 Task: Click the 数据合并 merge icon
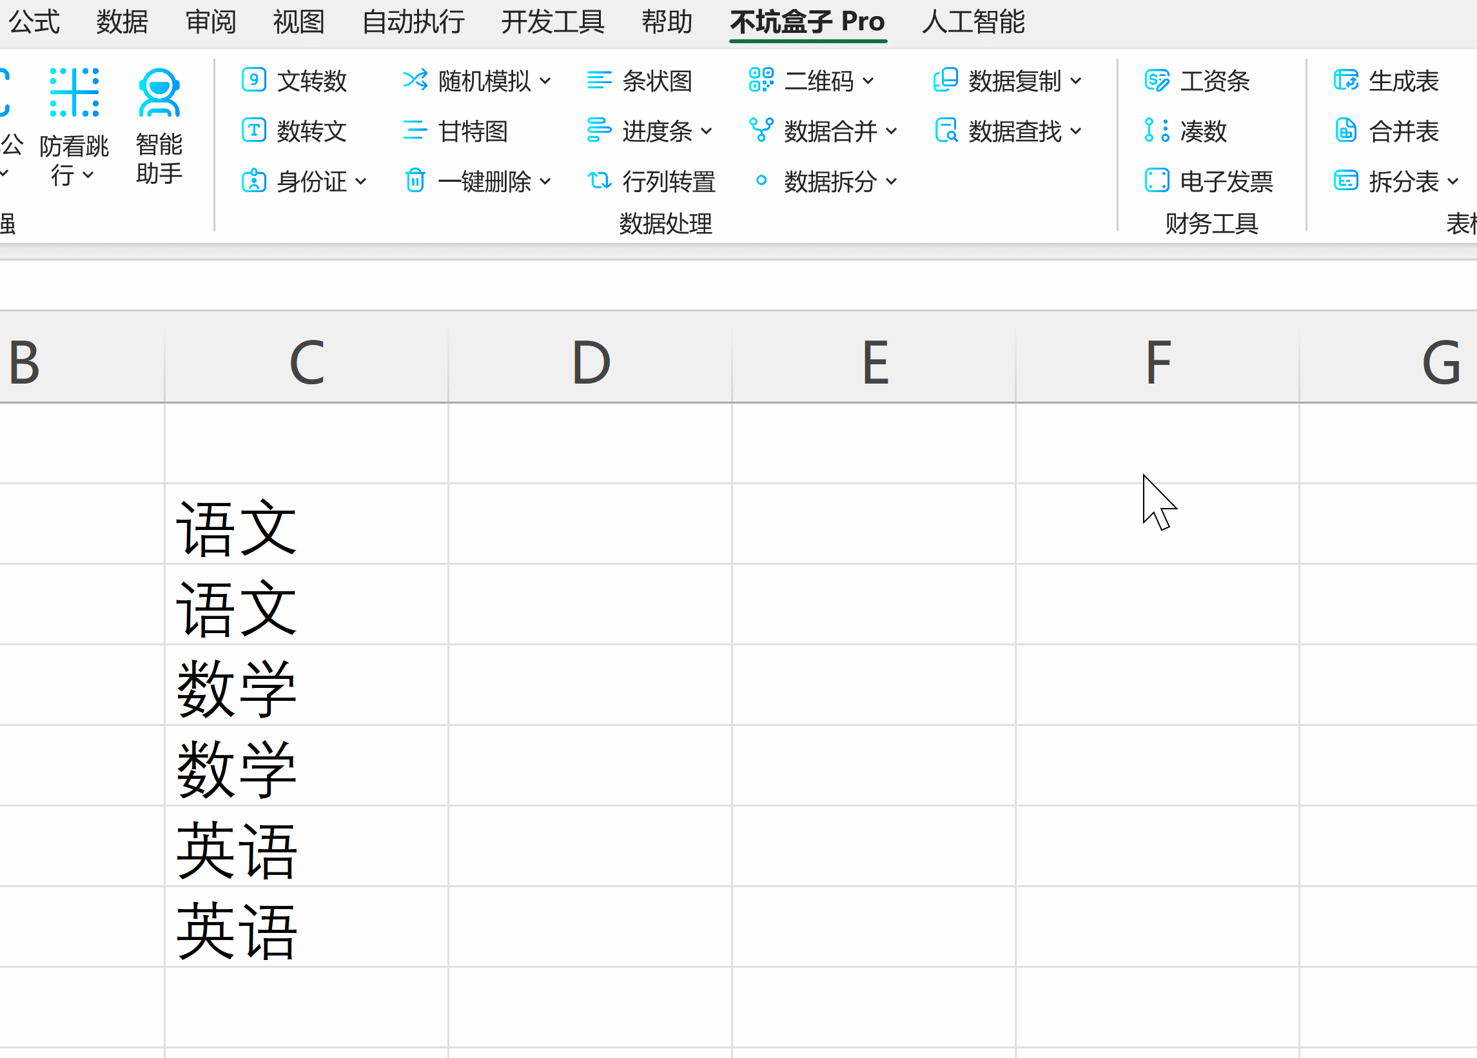point(761,130)
